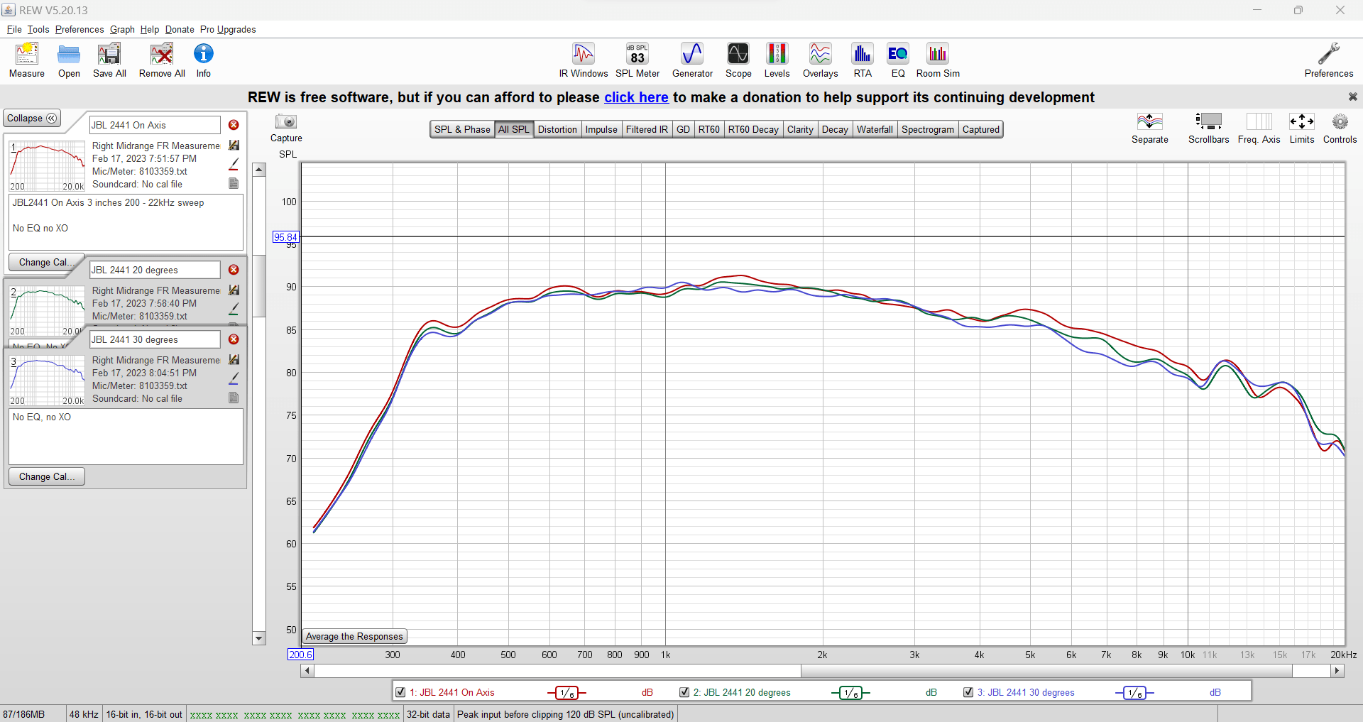Open smoothing indicator for On Axis trace

click(x=566, y=693)
